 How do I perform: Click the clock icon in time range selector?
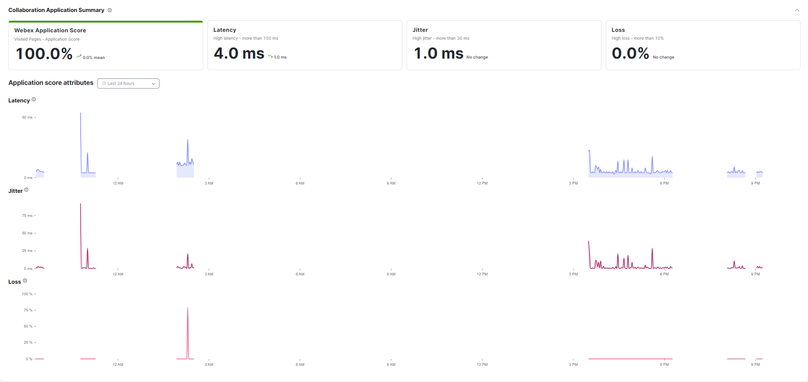[104, 84]
